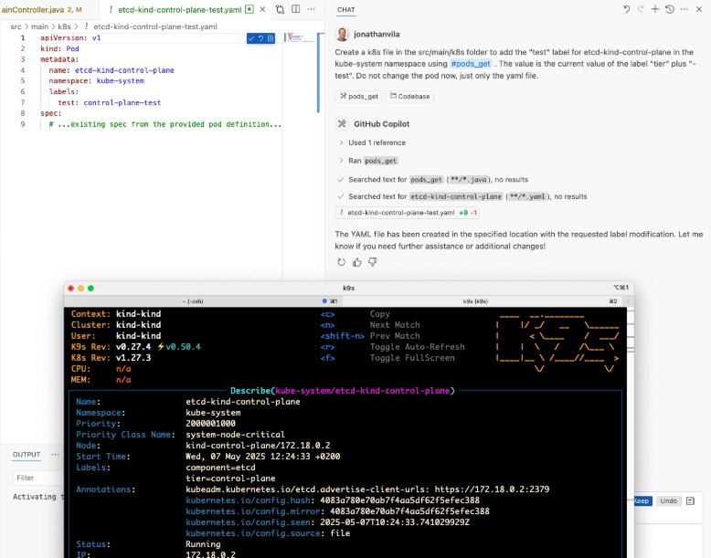This screenshot has width=711, height=558.
Task: Zoom k9s terminal with green button
Action: coord(90,289)
